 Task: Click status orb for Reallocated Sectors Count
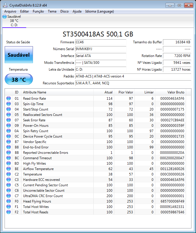9,115
